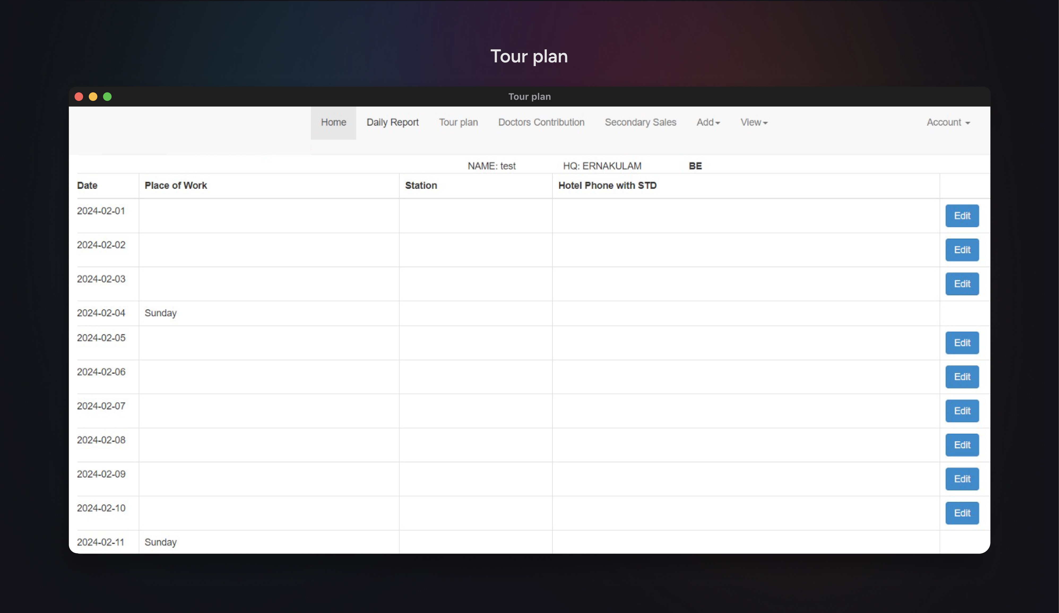Open the Tour plan nav link

[x=458, y=122]
